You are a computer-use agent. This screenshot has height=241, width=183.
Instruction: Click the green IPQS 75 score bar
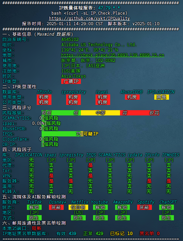click(61, 134)
